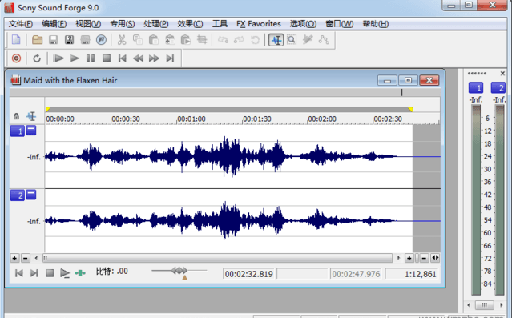Go to start in main transport bar
This screenshot has height=318, width=512.
coord(122,58)
